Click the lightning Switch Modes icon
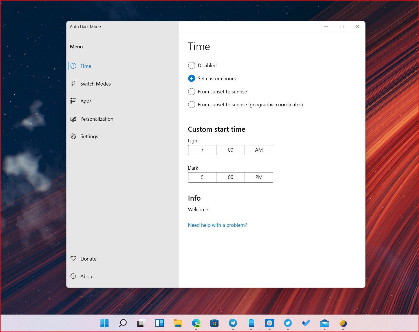 tap(73, 84)
